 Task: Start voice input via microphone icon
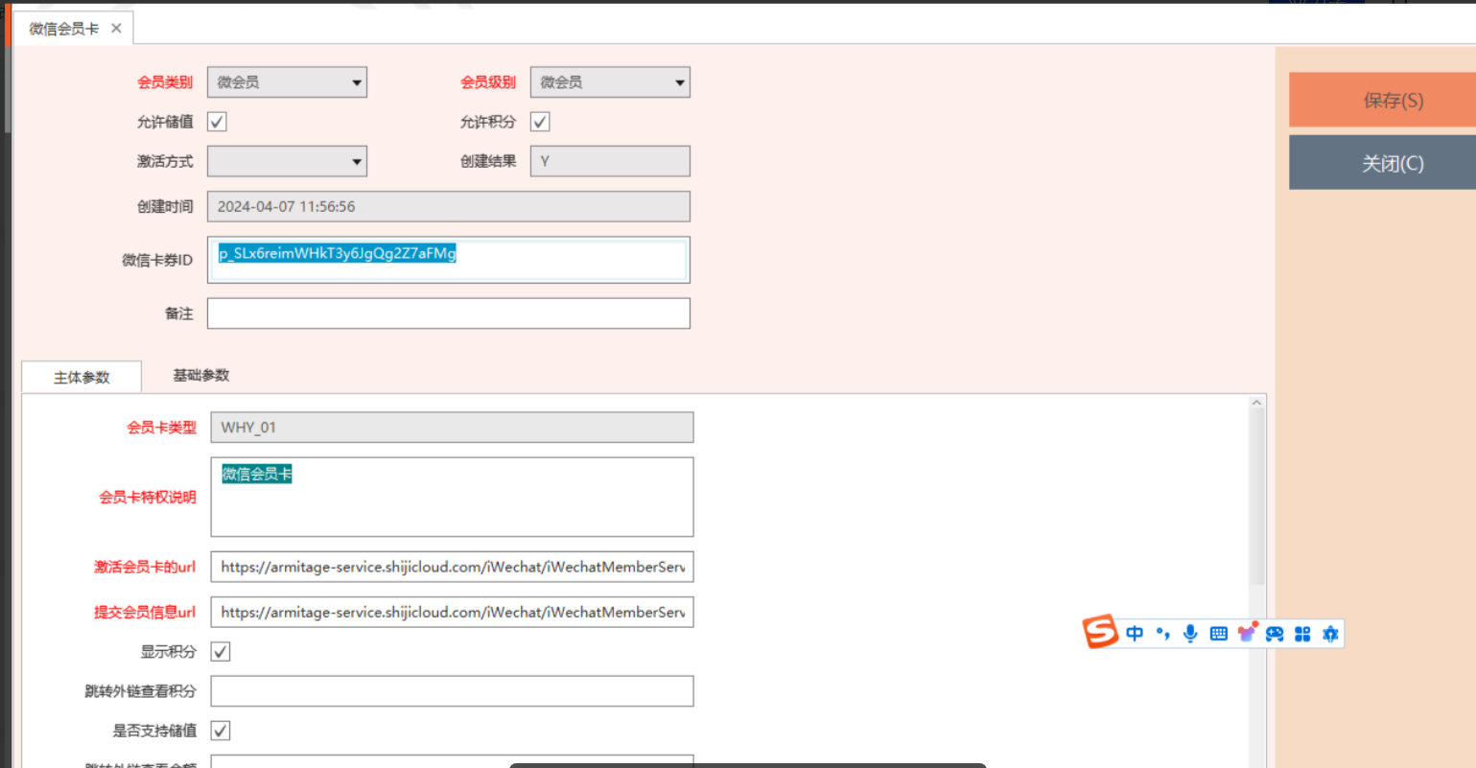[1190, 634]
